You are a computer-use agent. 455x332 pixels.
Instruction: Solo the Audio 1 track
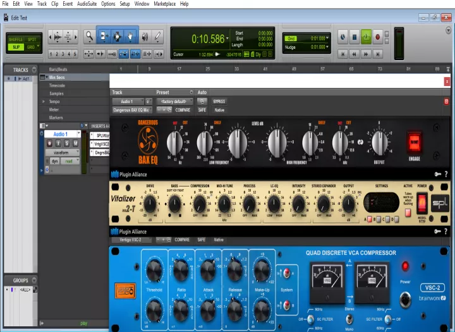67,143
